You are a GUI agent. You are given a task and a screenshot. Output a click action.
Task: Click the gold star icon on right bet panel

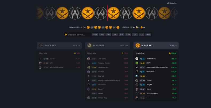pos(138,45)
